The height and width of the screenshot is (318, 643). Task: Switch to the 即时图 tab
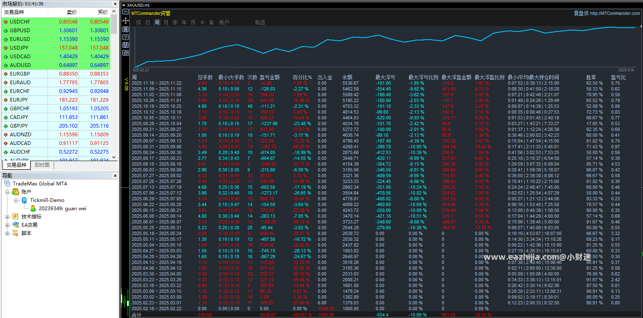42,165
